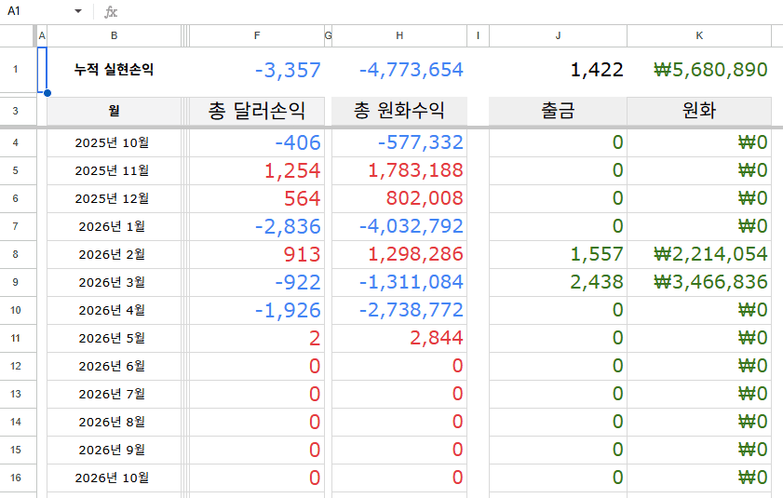Screen dimensions: 783x498
Task: Click the '2026년 7월' cell
Action: [x=114, y=395]
